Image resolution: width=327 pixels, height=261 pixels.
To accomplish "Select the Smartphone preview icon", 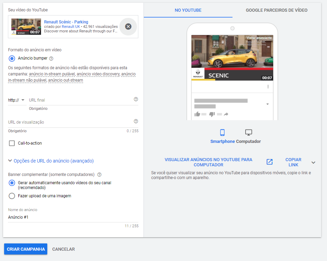I will (222, 132).
